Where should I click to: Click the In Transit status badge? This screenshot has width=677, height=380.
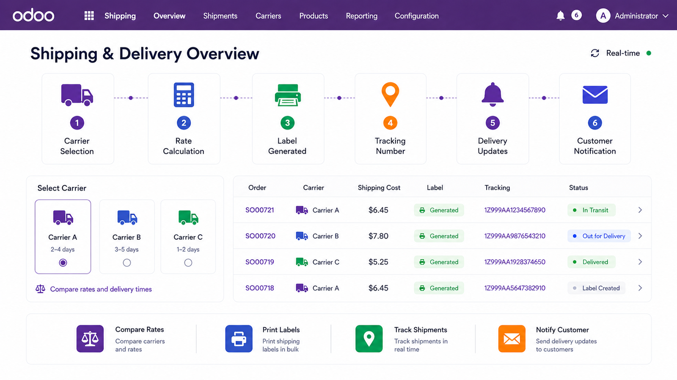pyautogui.click(x=591, y=210)
